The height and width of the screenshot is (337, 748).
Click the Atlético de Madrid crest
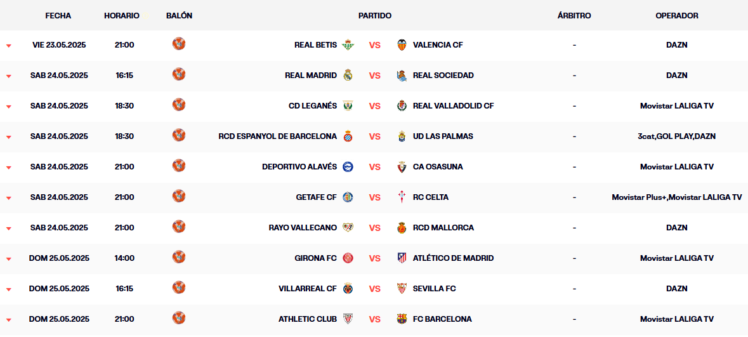click(x=402, y=258)
